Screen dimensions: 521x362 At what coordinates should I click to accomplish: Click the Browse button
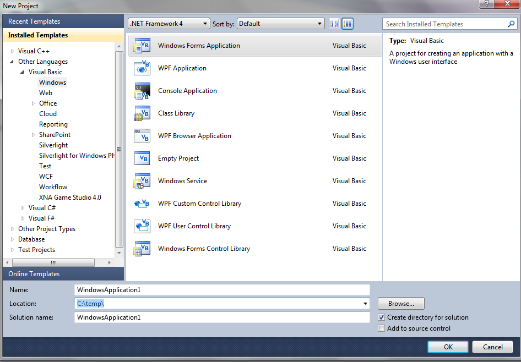click(x=401, y=304)
